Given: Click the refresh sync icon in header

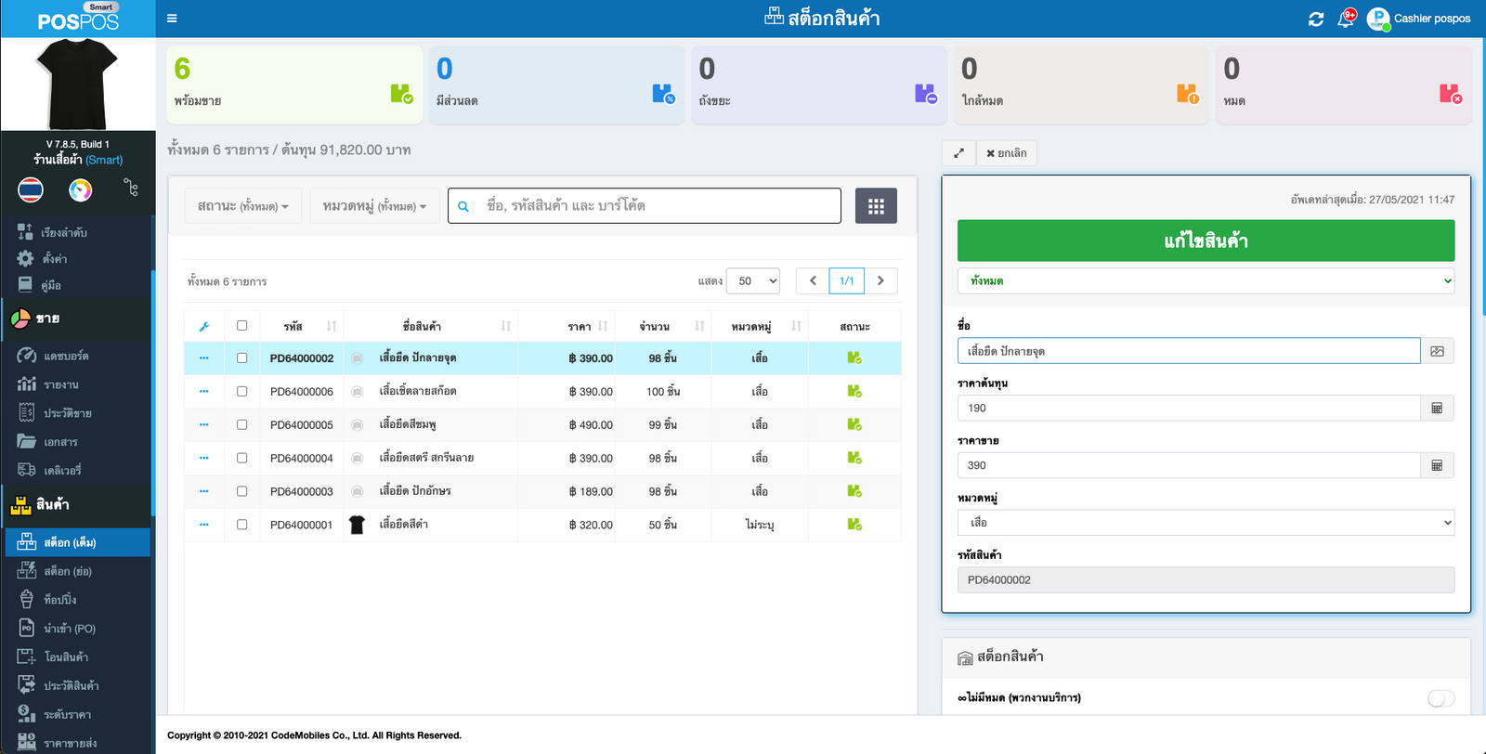Looking at the screenshot, I should (x=1316, y=19).
